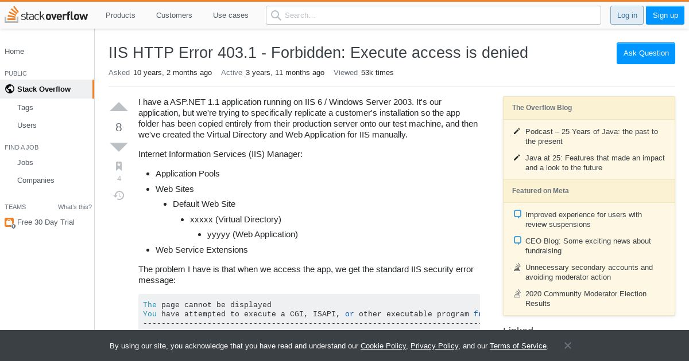
Task: Click the Log in button
Action: [x=627, y=15]
